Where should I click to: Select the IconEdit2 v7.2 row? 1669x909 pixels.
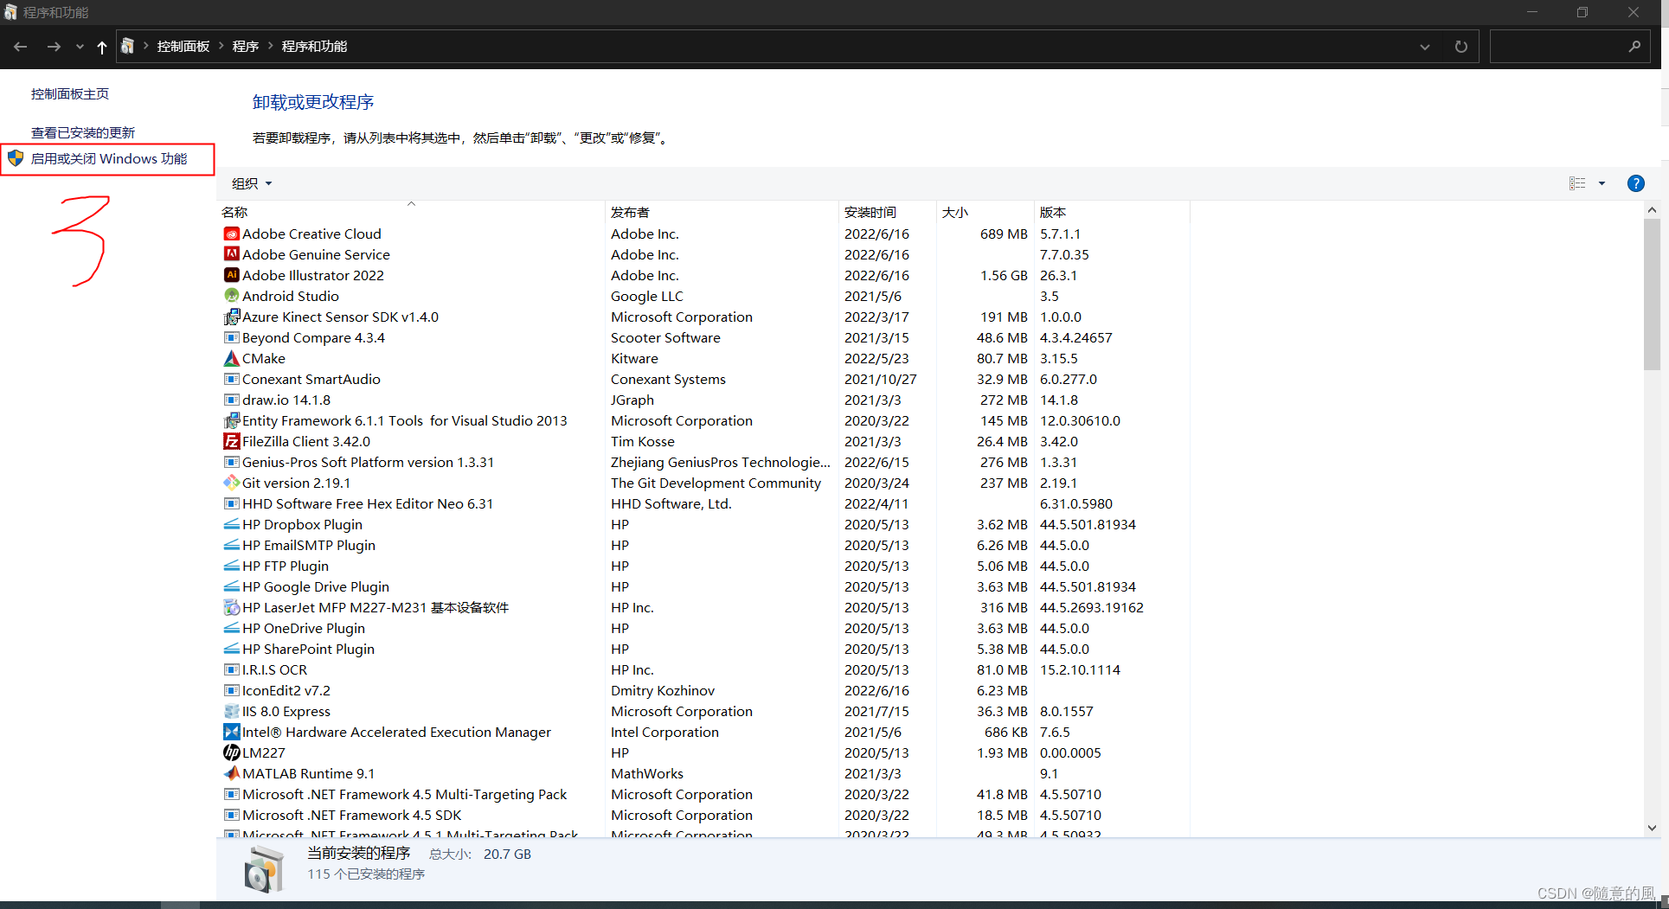pyautogui.click(x=703, y=690)
